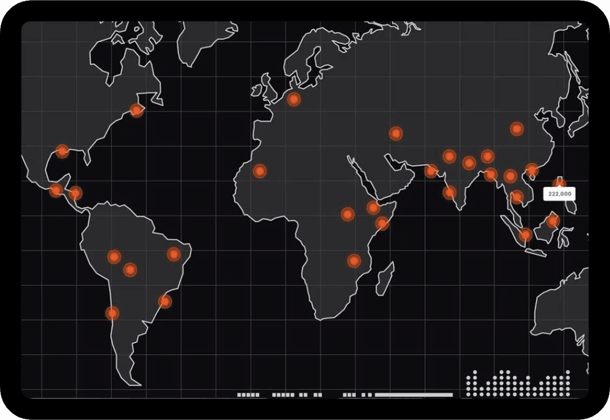Click the long white progress bar at bottom
The image size is (610, 420).
coord(414,395)
